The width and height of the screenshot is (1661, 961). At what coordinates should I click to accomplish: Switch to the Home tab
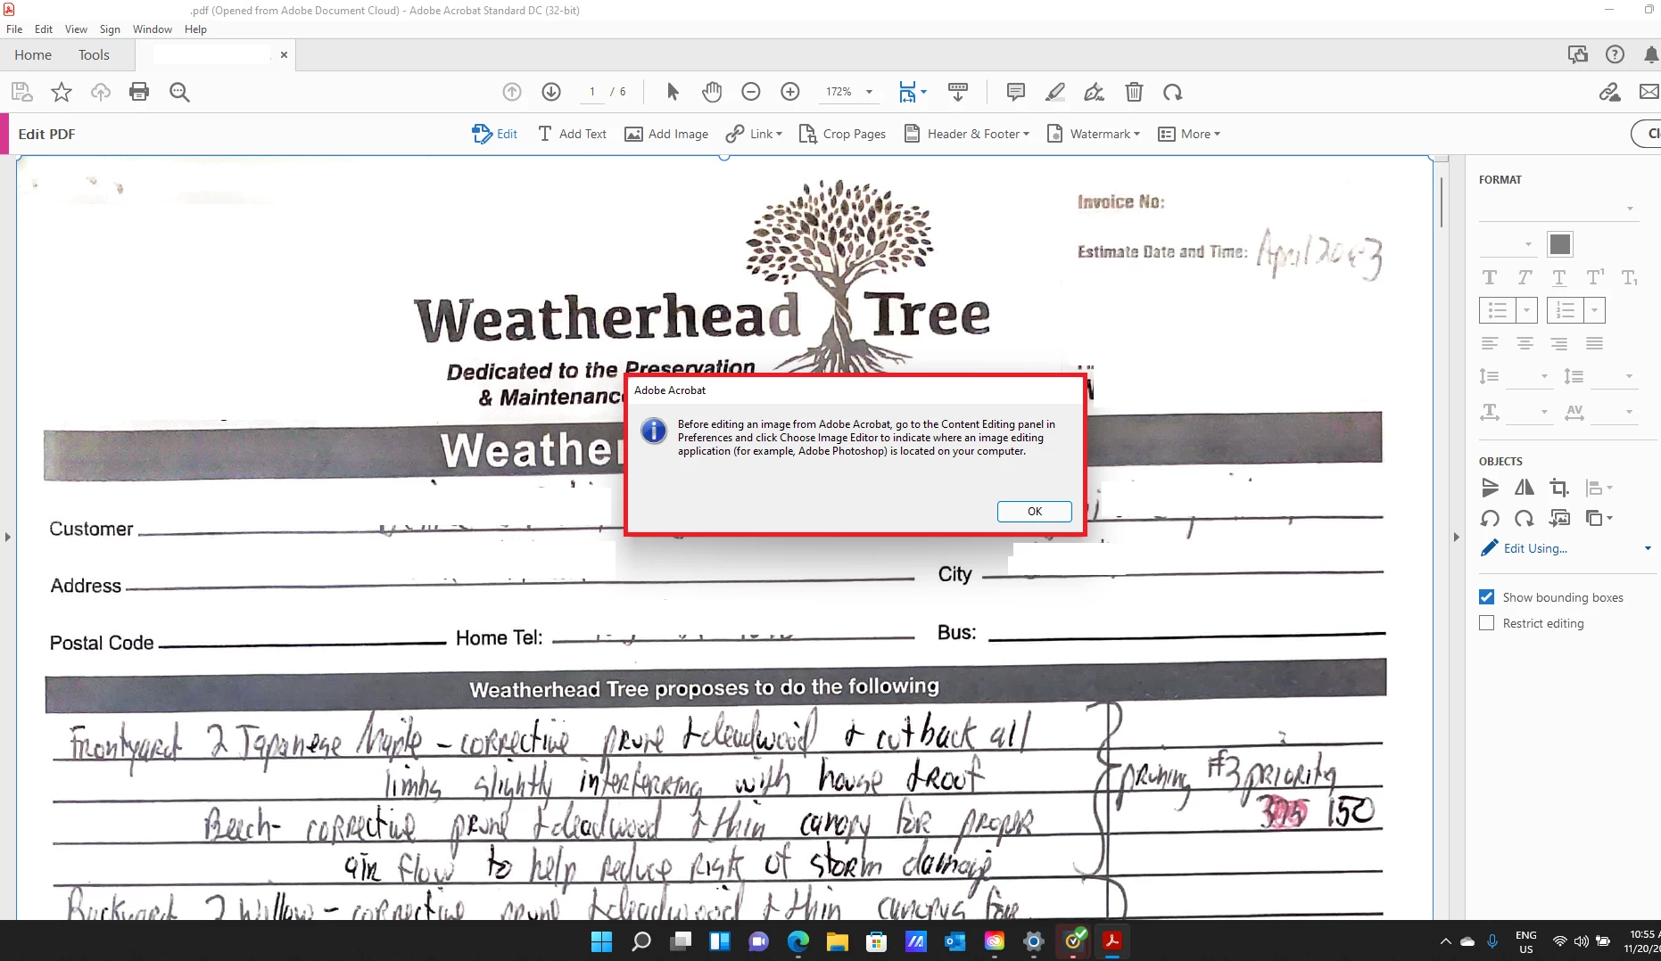pyautogui.click(x=33, y=54)
